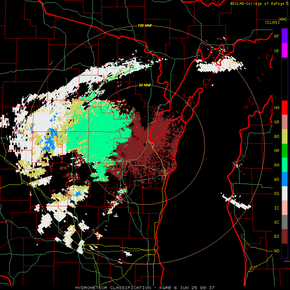The width and height of the screenshot is (290, 290).
Task: Select the GR dusty pink legend swatch
Action: coord(285,122)
